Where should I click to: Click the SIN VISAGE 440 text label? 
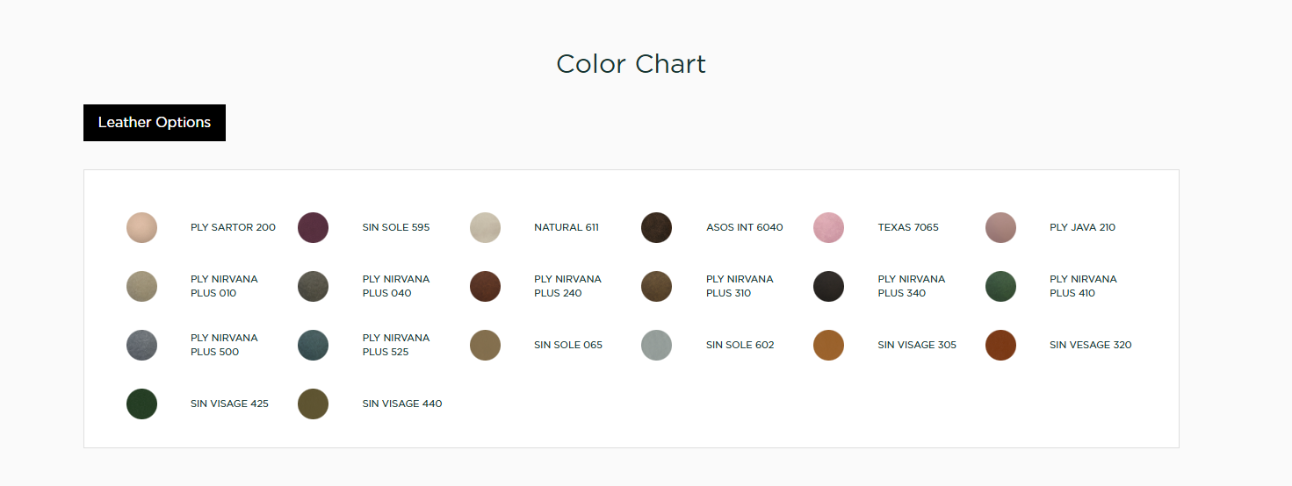click(402, 404)
